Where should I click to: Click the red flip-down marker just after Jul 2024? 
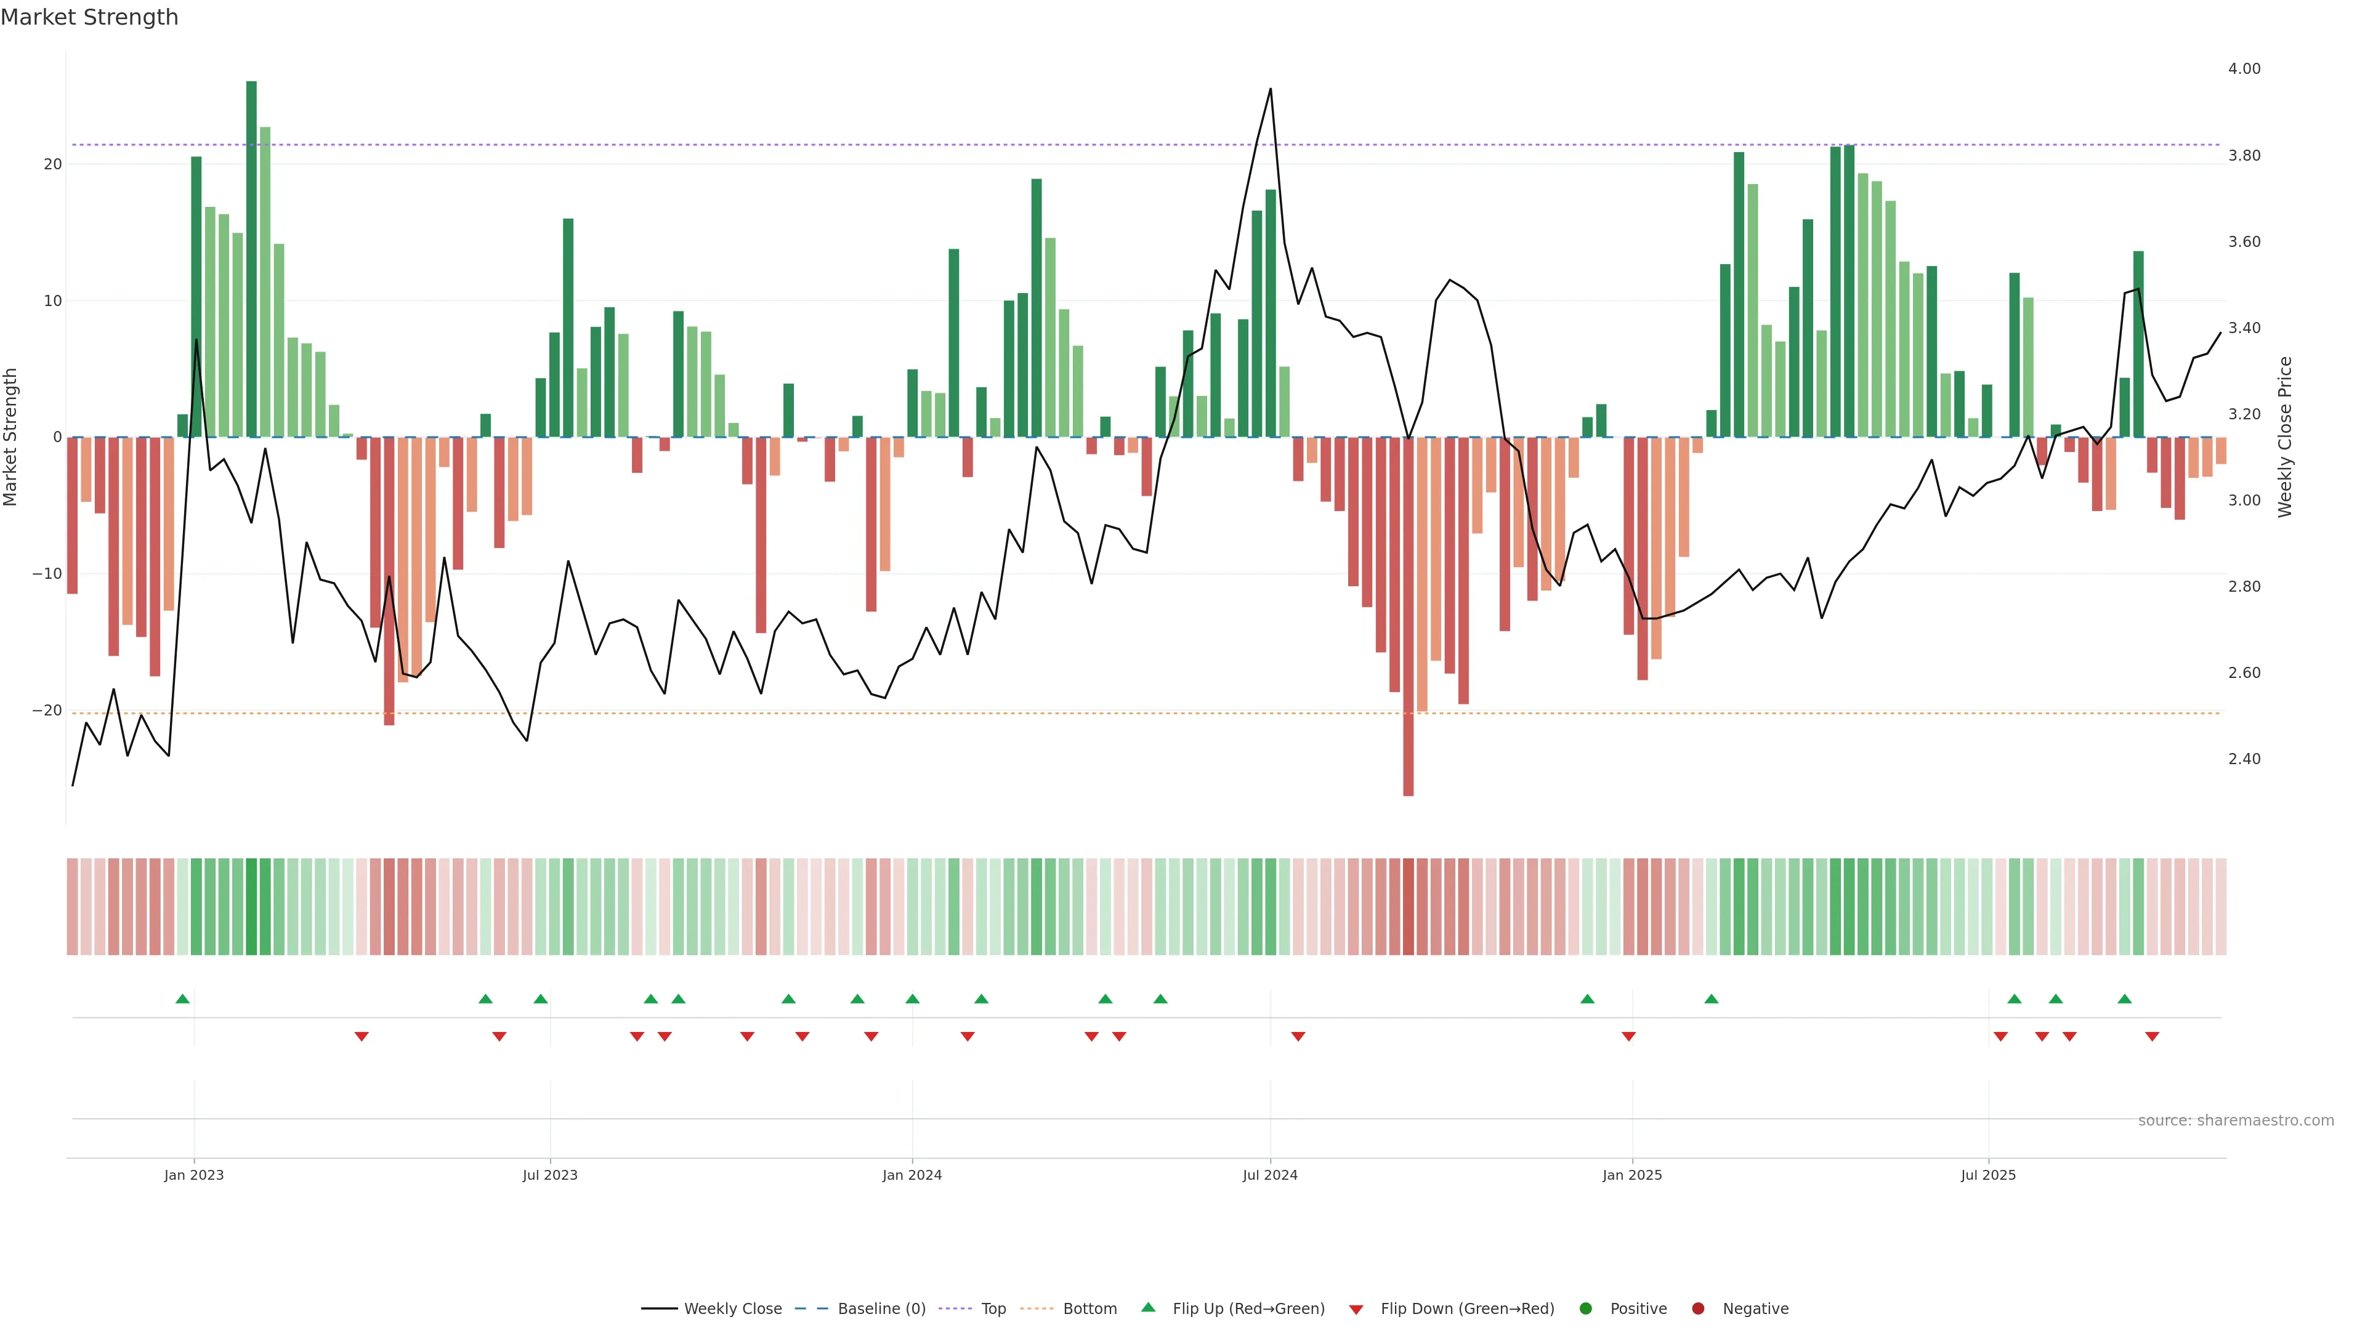tap(1298, 1036)
